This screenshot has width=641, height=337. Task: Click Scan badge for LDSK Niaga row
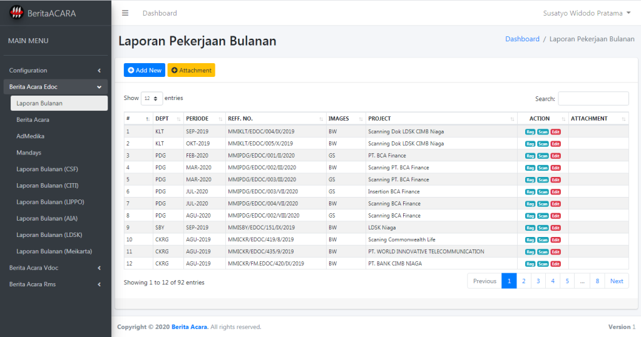[x=543, y=228]
